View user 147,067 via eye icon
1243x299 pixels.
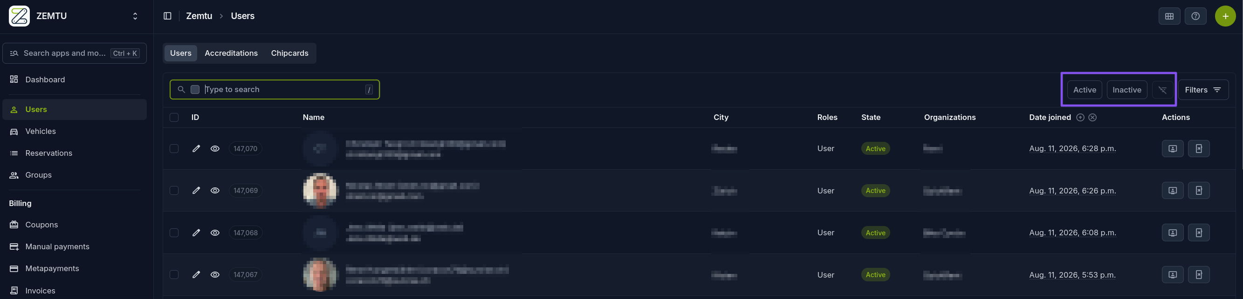click(x=215, y=275)
